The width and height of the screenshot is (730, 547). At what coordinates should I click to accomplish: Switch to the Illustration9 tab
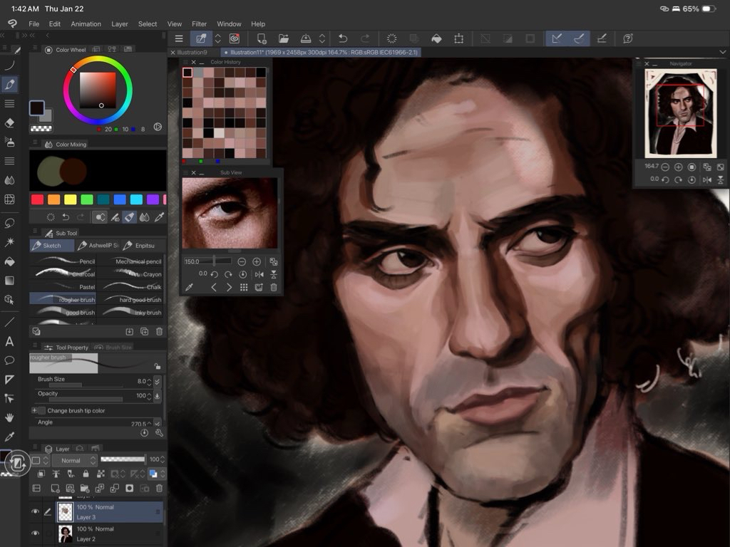click(x=192, y=53)
